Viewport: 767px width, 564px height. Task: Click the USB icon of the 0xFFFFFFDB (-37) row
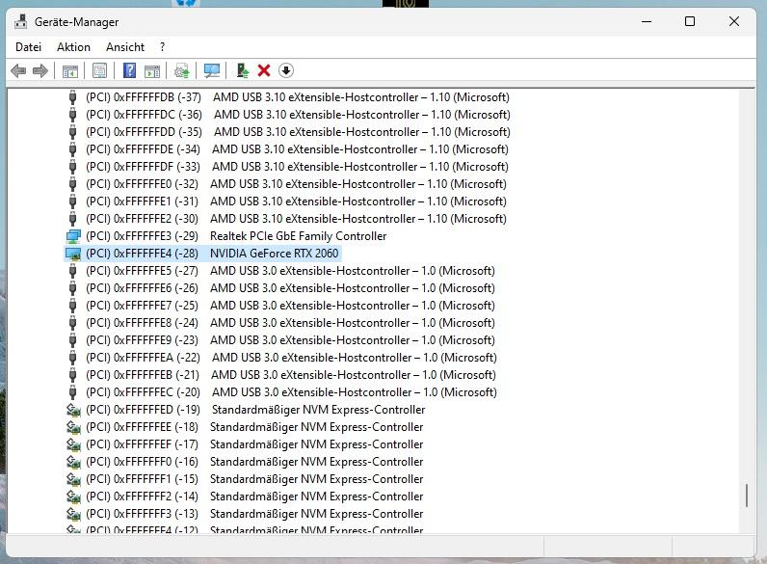point(73,97)
